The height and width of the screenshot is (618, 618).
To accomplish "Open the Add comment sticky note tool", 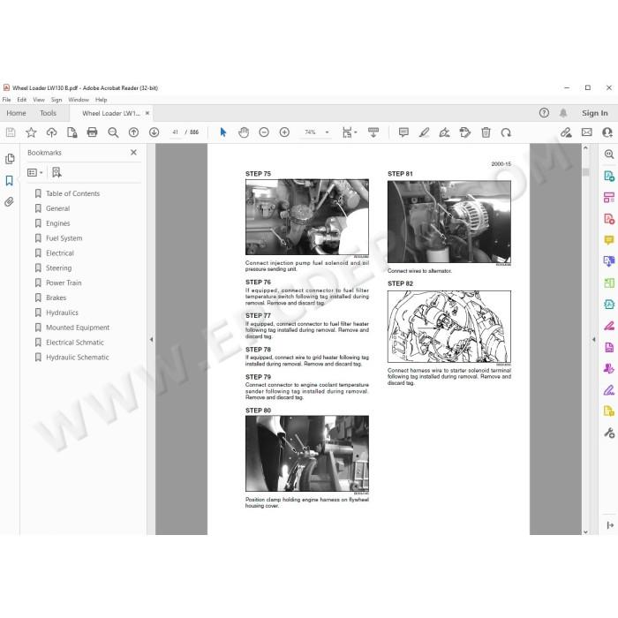I will [403, 132].
